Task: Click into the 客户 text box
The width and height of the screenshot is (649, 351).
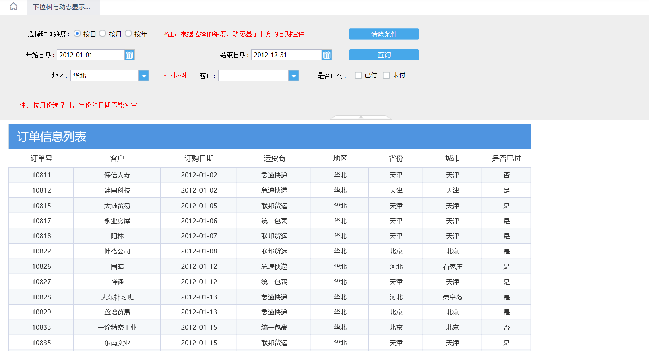Action: (254, 75)
